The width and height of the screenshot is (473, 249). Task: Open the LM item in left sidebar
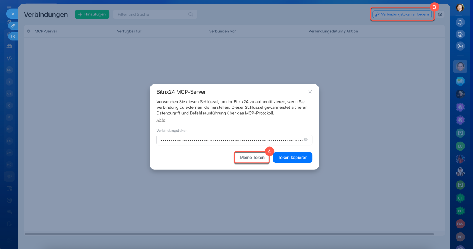9,141
